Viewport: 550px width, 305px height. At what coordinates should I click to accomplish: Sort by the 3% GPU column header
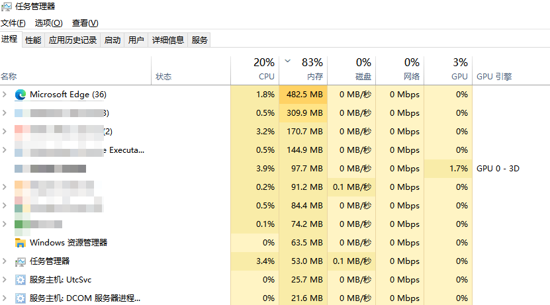[x=448, y=71]
